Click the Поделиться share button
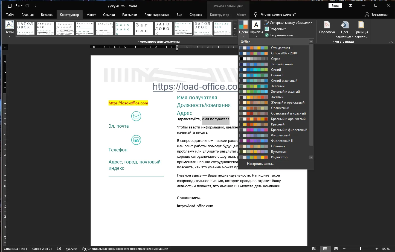The height and width of the screenshot is (252, 395). click(x=377, y=14)
